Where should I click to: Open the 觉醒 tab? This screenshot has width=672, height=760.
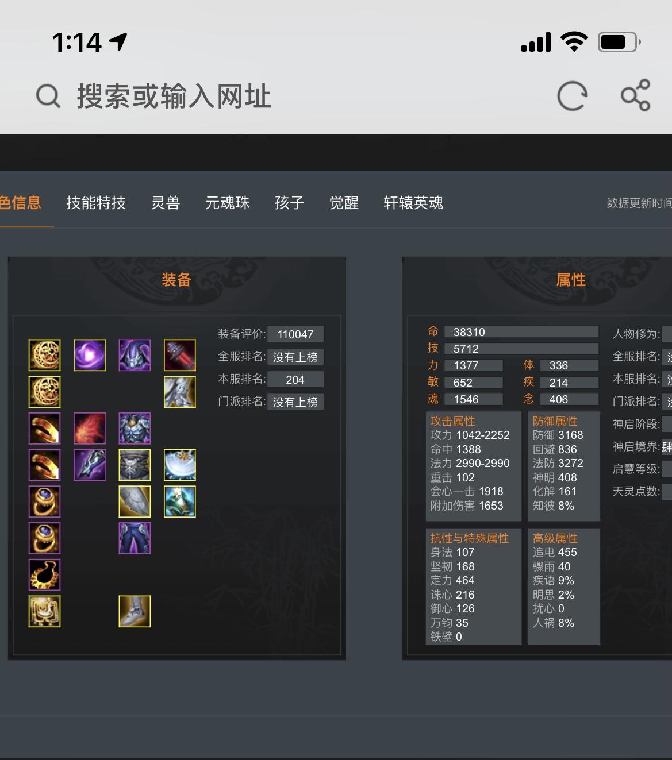click(344, 203)
